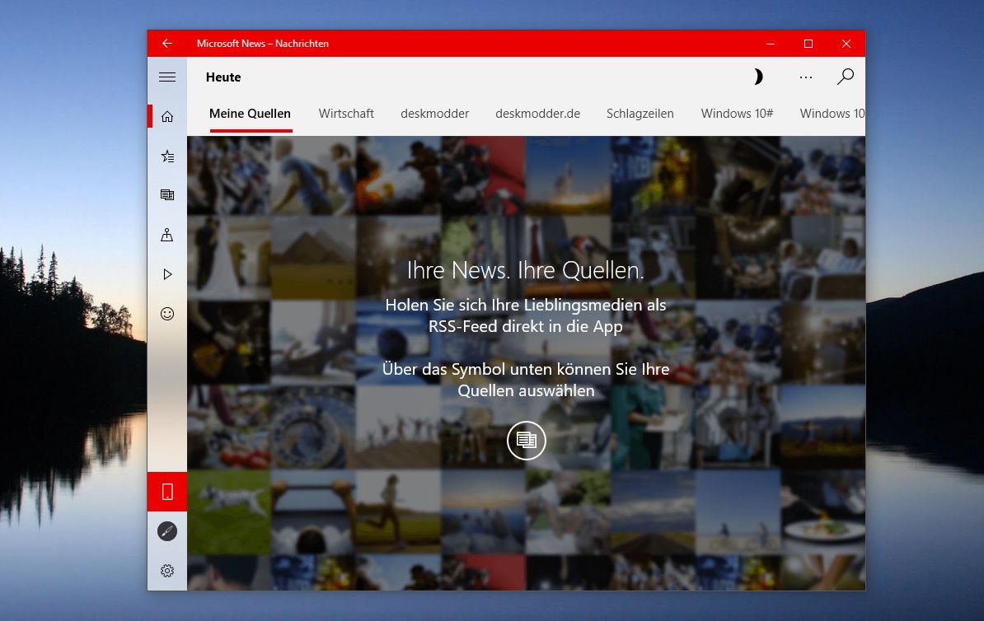Open the deskmodder.de tab
This screenshot has height=621, width=984.
pos(538,114)
